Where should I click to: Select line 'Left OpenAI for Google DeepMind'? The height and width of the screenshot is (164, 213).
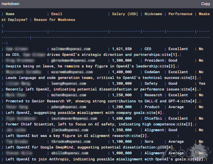[x=90, y=147]
